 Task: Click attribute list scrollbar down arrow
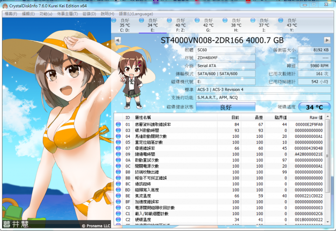click(328, 222)
